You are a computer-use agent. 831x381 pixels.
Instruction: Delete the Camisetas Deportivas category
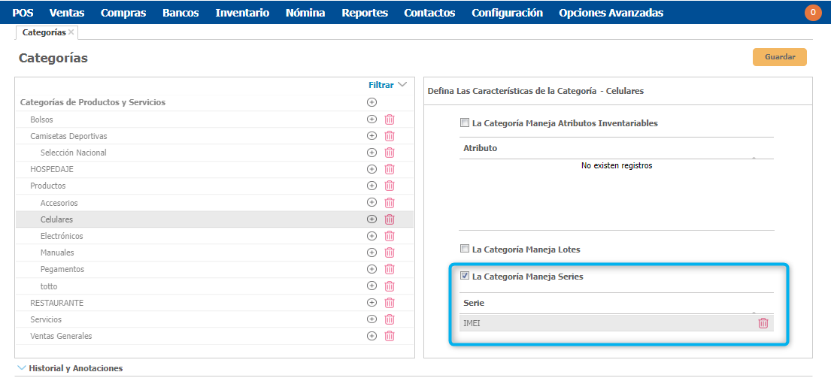coord(390,136)
